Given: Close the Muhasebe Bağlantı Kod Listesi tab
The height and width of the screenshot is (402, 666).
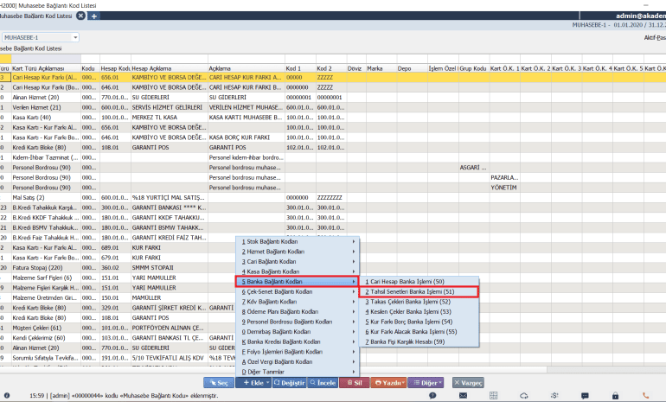Looking at the screenshot, I should 80,16.
